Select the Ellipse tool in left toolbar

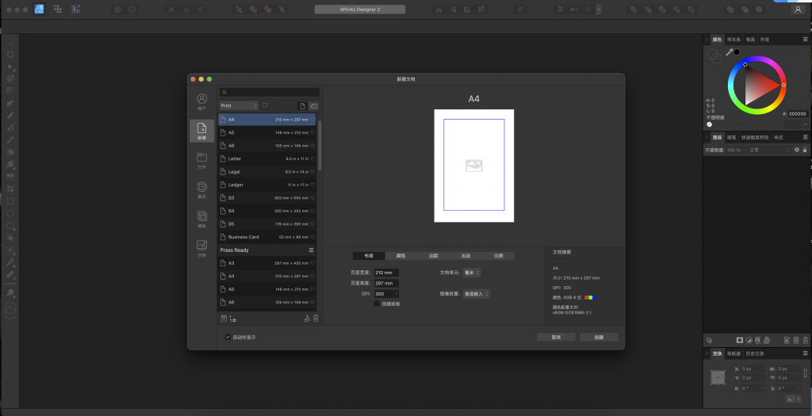tap(10, 213)
